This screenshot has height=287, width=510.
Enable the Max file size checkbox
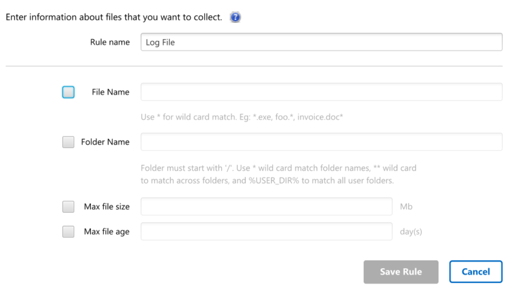tap(68, 206)
